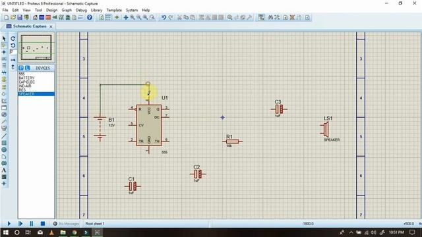This screenshot has width=422, height=237.
Task: Start the simulation with Play button
Action: pyautogui.click(x=9, y=224)
